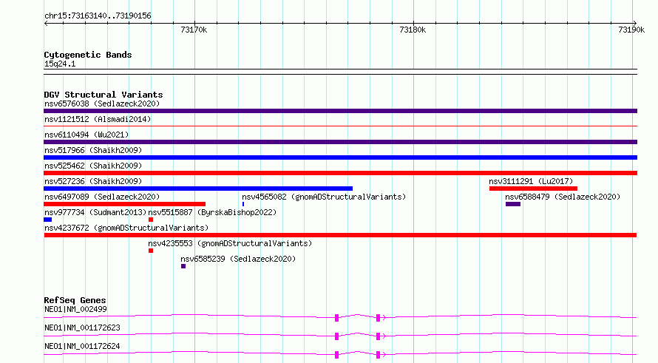The image size is (658, 363).
Task: Click the 73180k ruler label
Action: pos(413,30)
